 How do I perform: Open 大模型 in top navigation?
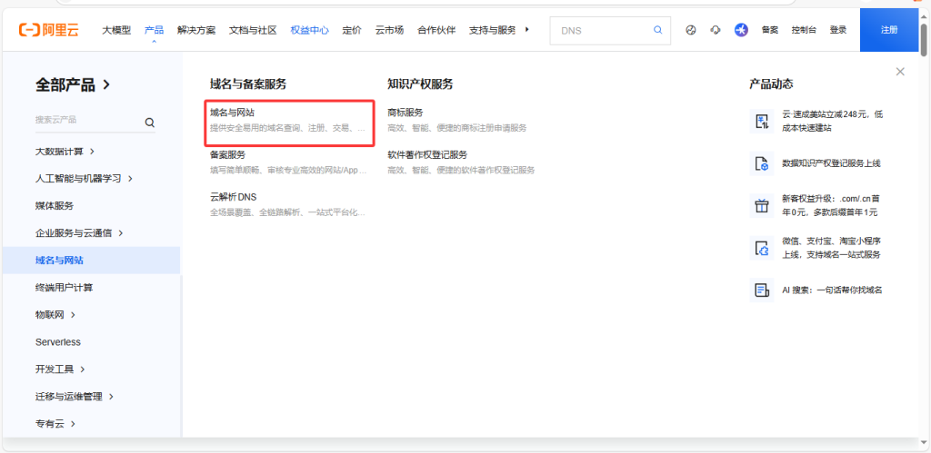[116, 30]
